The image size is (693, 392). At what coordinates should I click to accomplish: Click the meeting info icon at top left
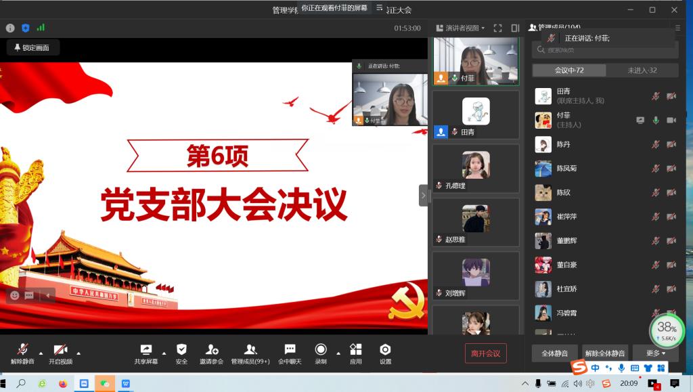pos(10,28)
